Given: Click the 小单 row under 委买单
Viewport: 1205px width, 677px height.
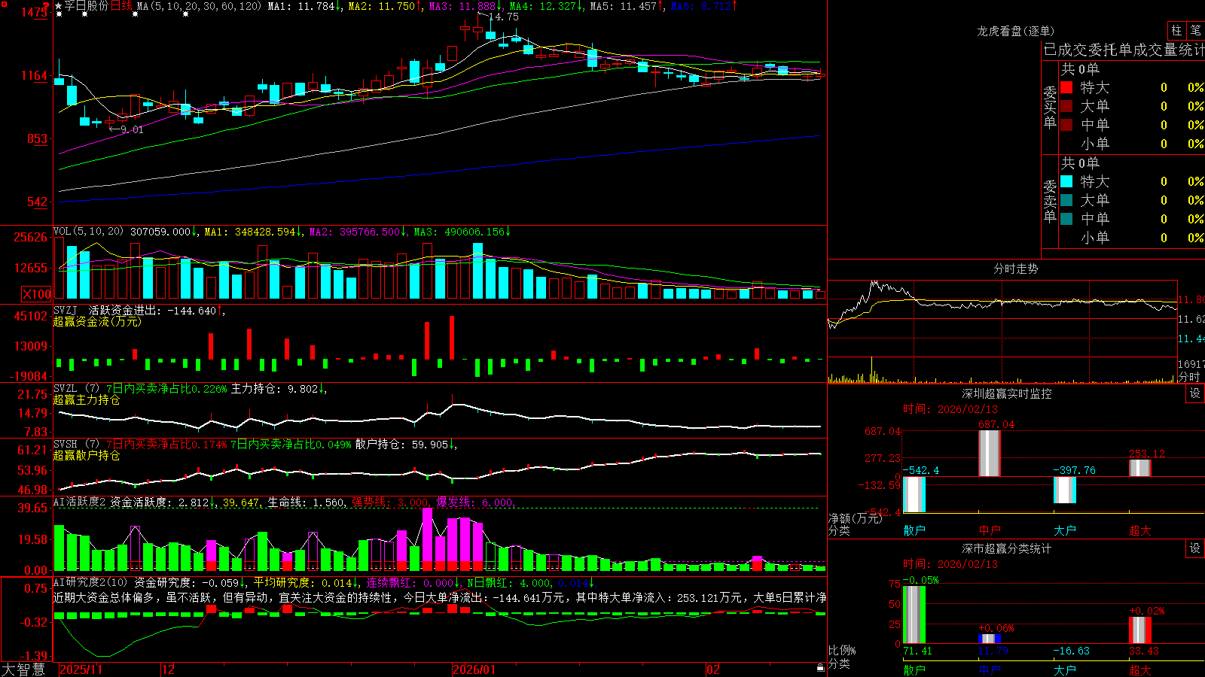Looking at the screenshot, I should [x=1131, y=144].
